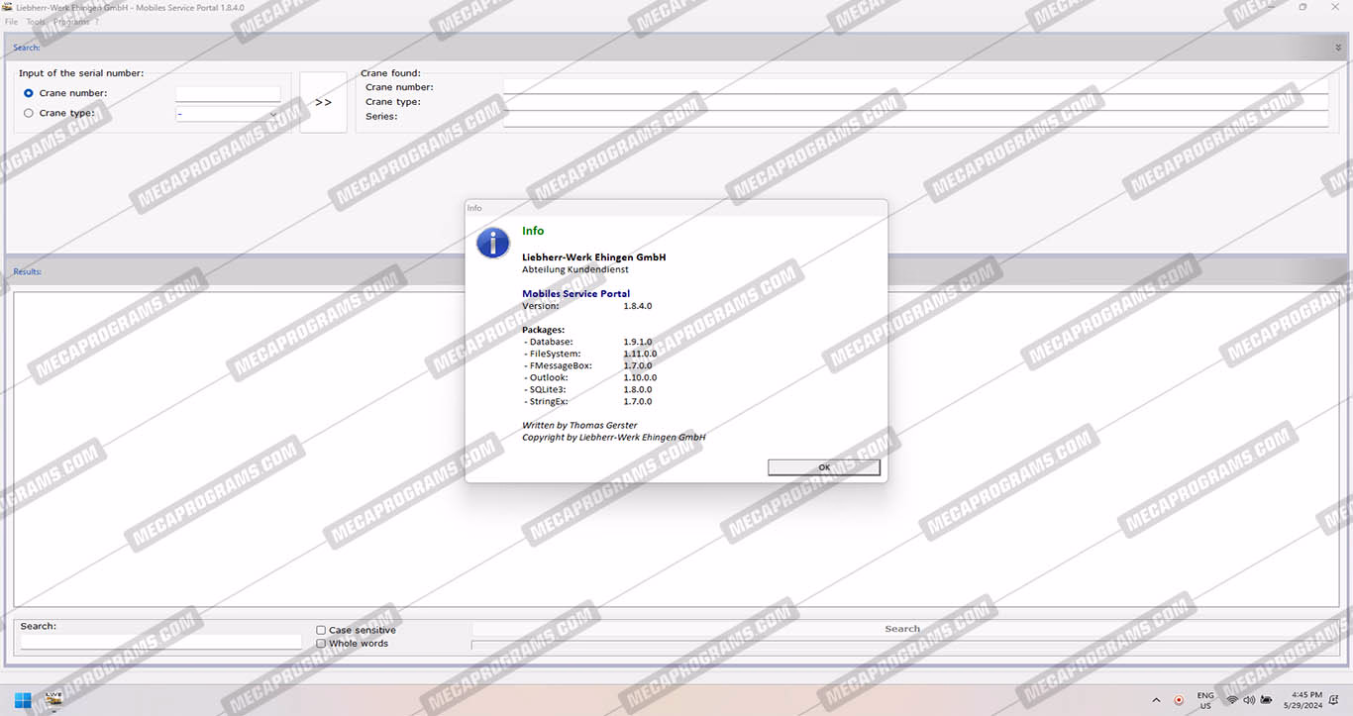Open the Wi-Fi network settings icon
Viewport: 1353px width, 716px height.
(x=1232, y=700)
